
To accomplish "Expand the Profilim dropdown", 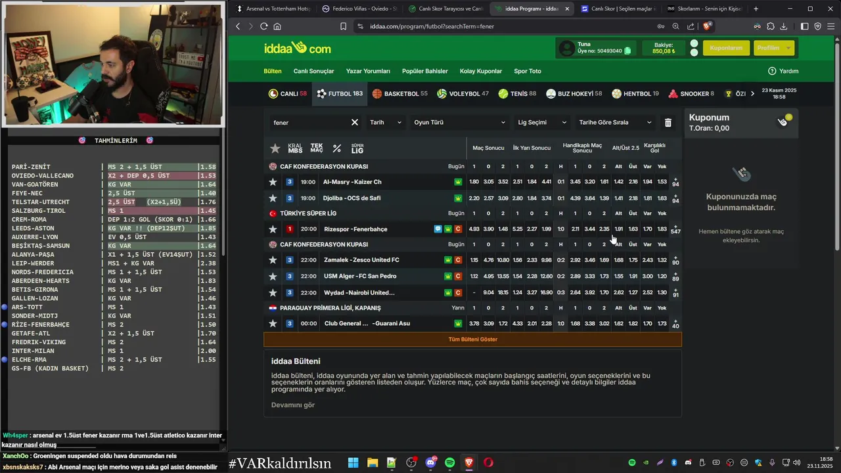I will click(x=773, y=48).
